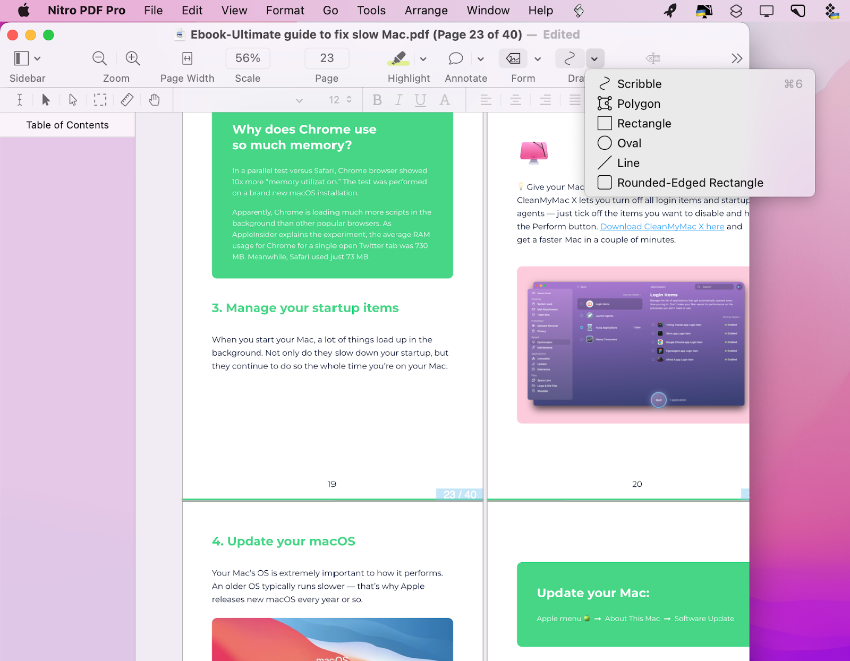Toggle bold text formatting
850x661 pixels.
pos(377,100)
